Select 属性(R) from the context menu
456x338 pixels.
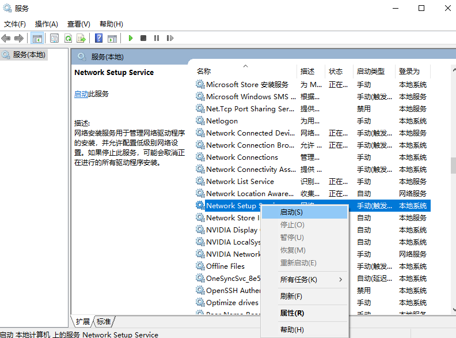click(292, 313)
